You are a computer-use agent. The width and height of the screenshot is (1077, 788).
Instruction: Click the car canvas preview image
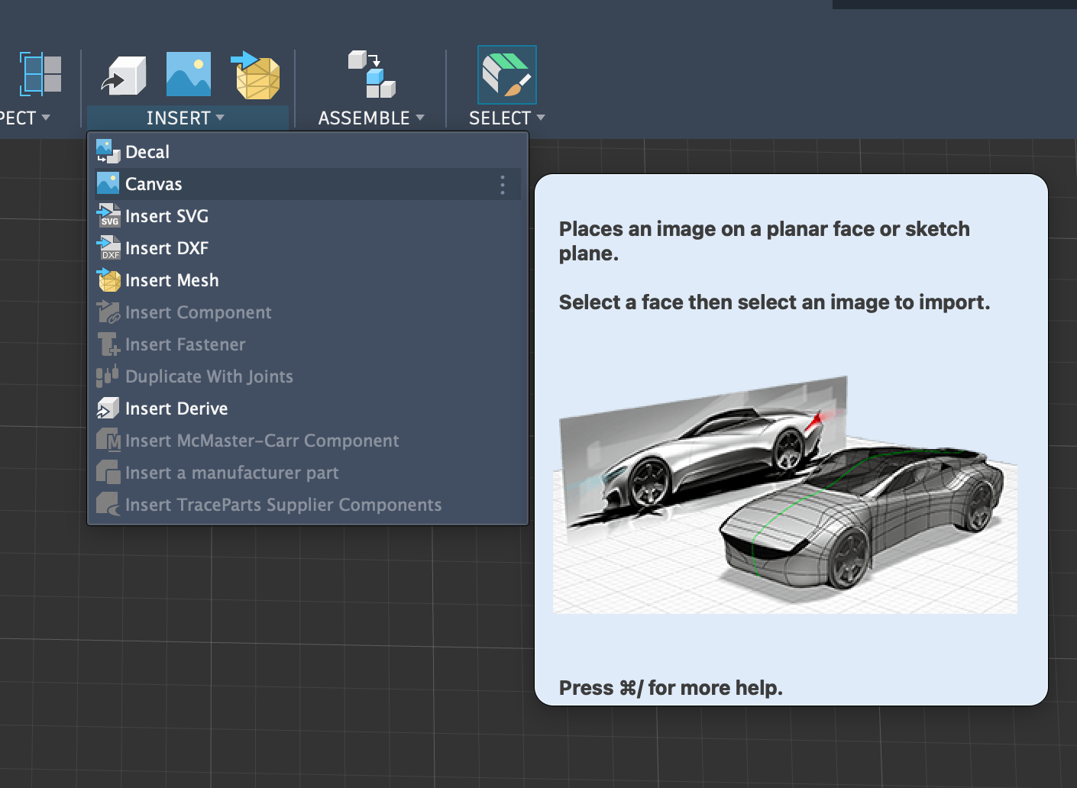784,494
